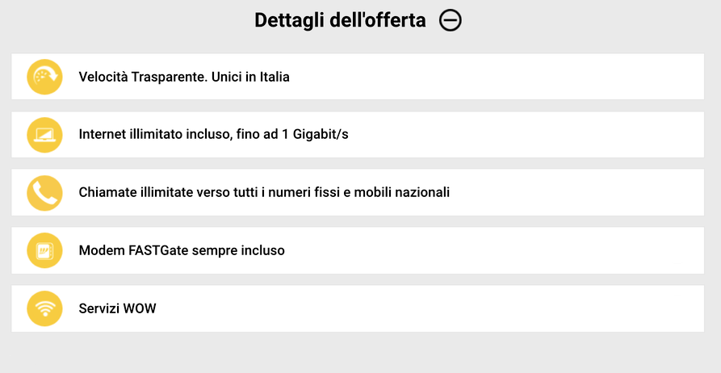Click blank area of Servizi WOW card
Screen dimensions: 721x373
pyautogui.click(x=484, y=308)
